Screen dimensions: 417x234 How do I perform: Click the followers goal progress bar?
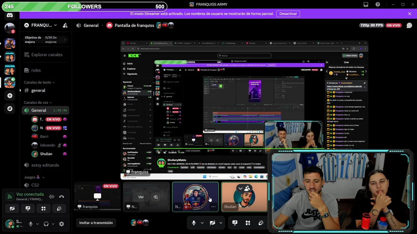pos(85,6)
